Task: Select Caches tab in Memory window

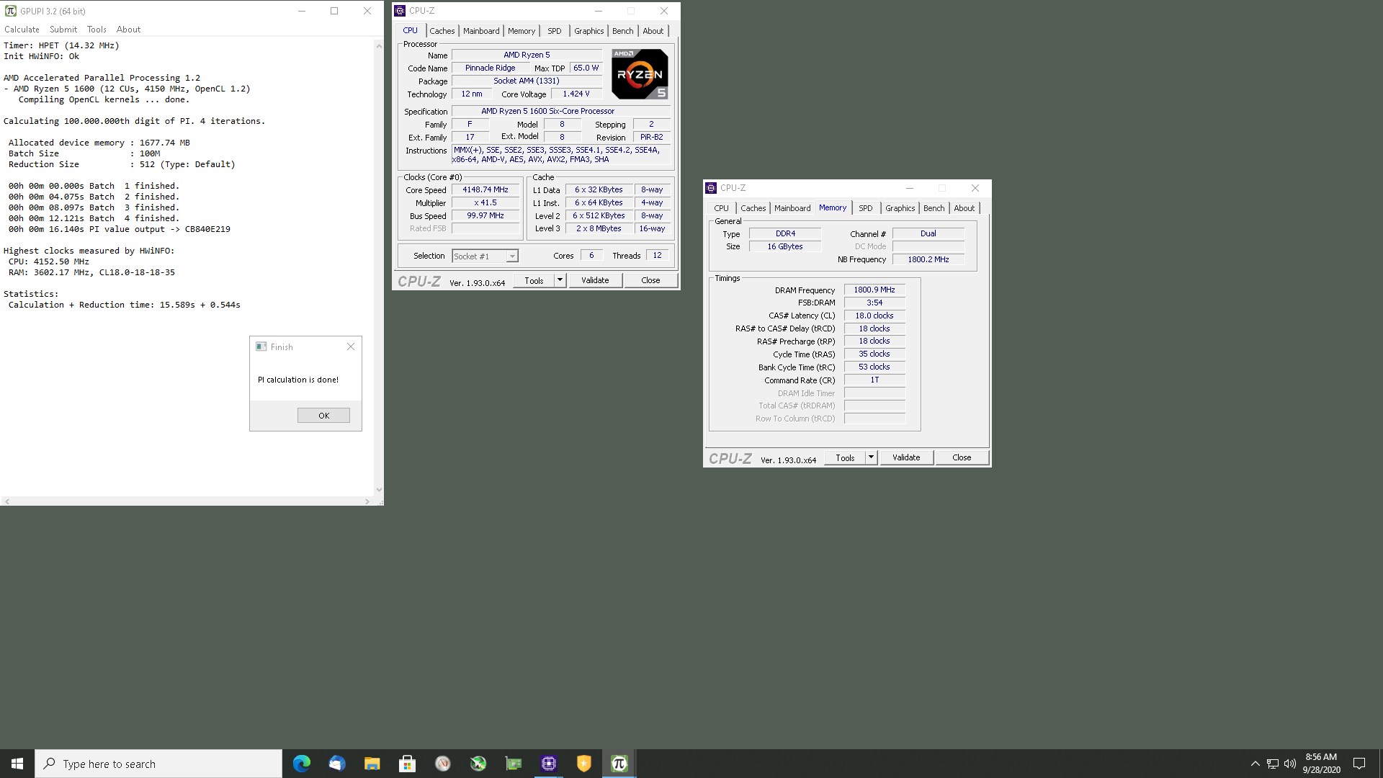Action: [x=753, y=208]
